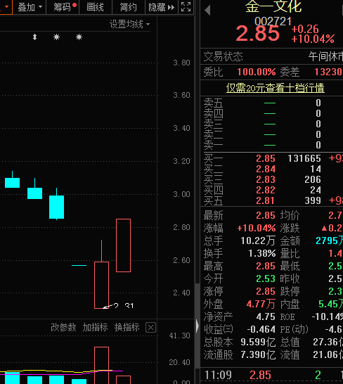
Task: Click 买一 volume 131665
Action: pyautogui.click(x=304, y=158)
